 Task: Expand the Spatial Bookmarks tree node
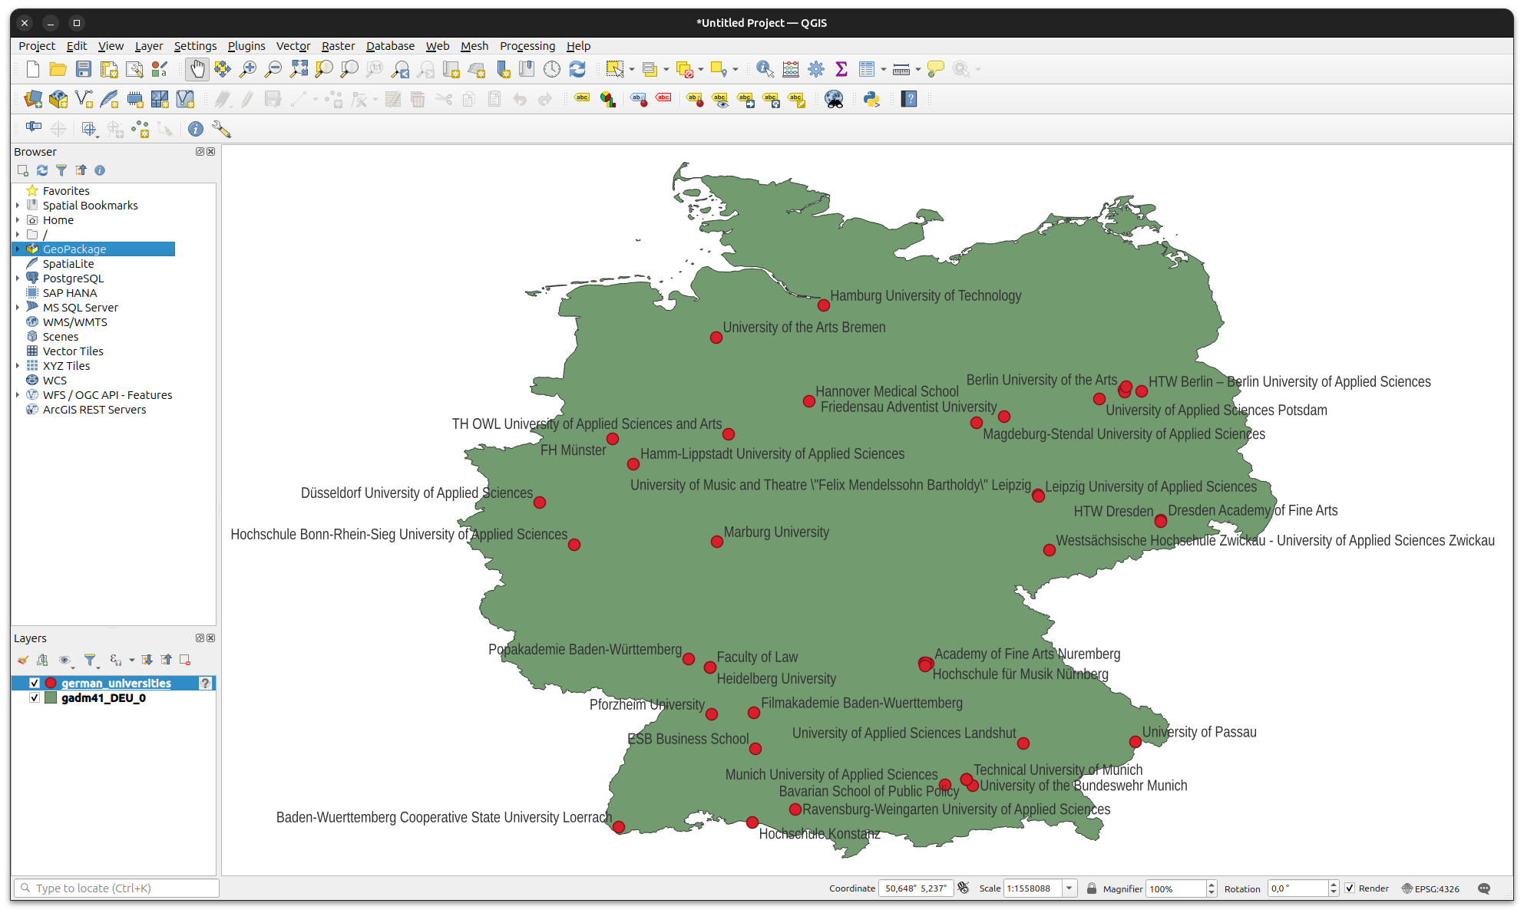[x=18, y=206]
